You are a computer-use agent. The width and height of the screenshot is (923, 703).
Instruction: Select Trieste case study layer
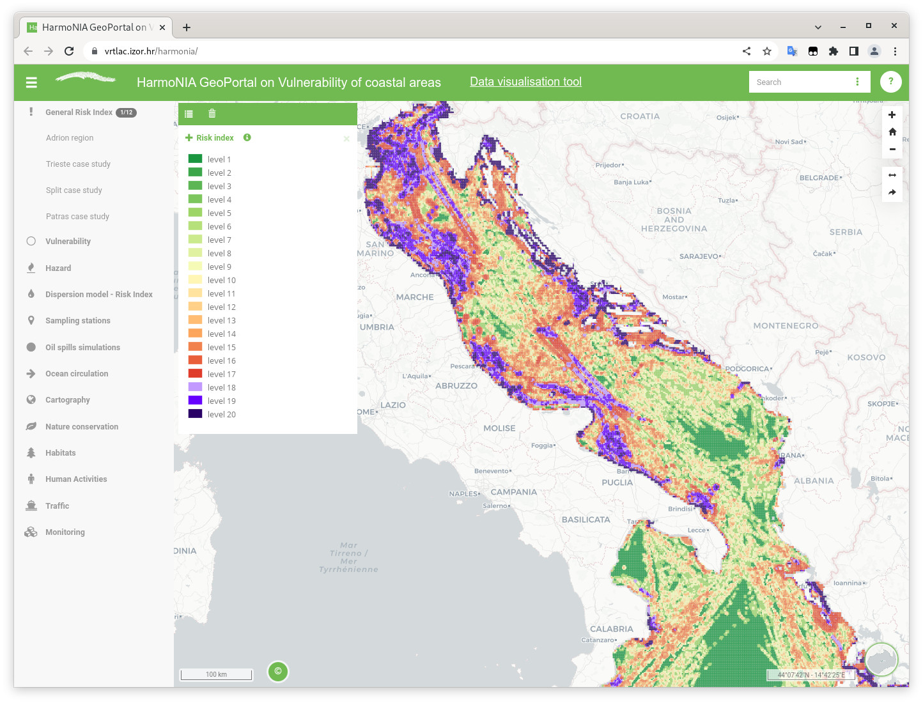(78, 164)
